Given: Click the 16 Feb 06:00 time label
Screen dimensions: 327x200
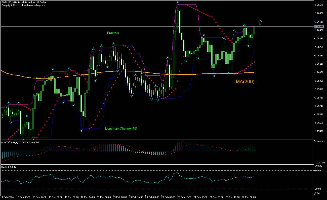Looking at the screenshot, I should (x=72, y=197).
